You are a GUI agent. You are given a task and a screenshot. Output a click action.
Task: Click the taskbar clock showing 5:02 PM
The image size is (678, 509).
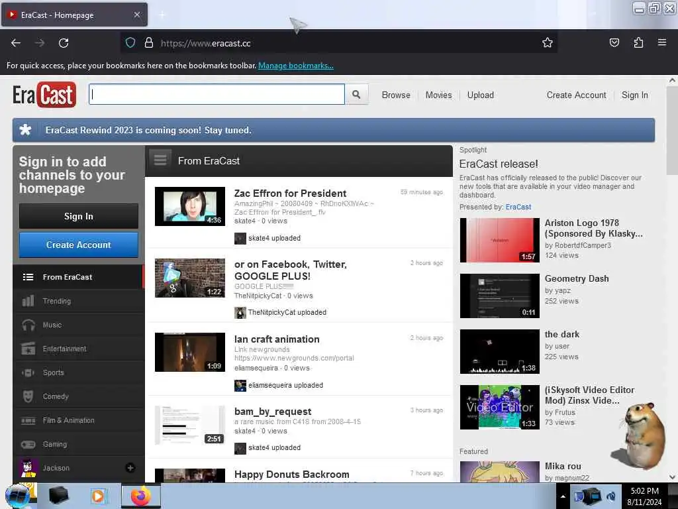pyautogui.click(x=644, y=496)
